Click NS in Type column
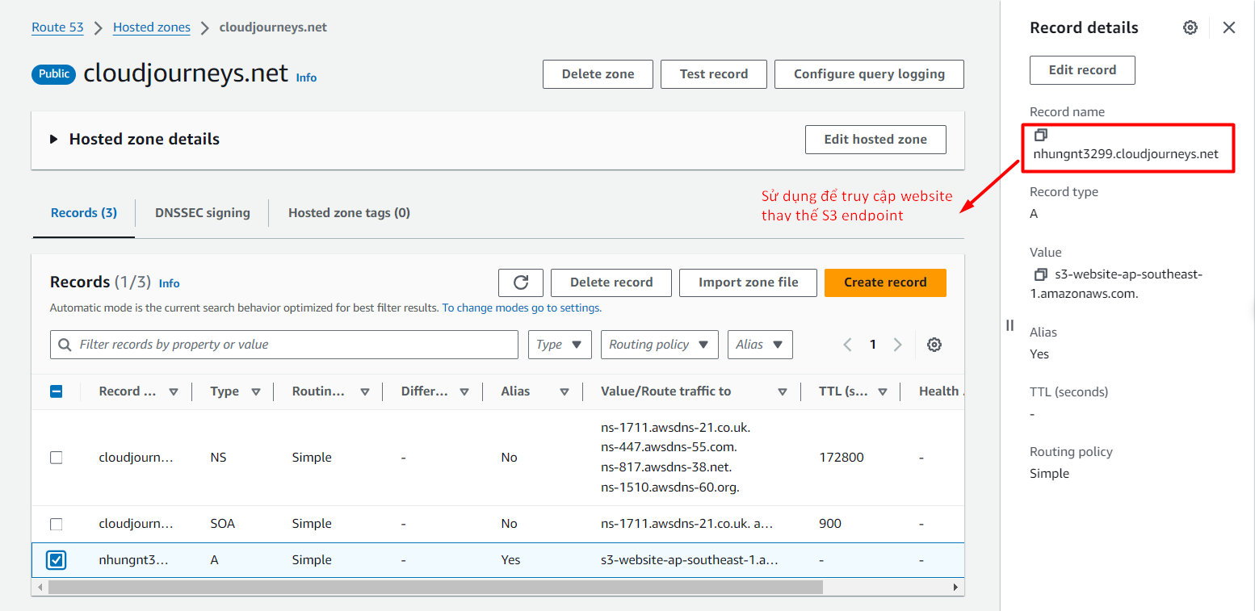The image size is (1255, 611). coord(218,458)
